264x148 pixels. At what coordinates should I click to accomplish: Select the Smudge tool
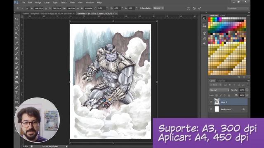(16, 78)
